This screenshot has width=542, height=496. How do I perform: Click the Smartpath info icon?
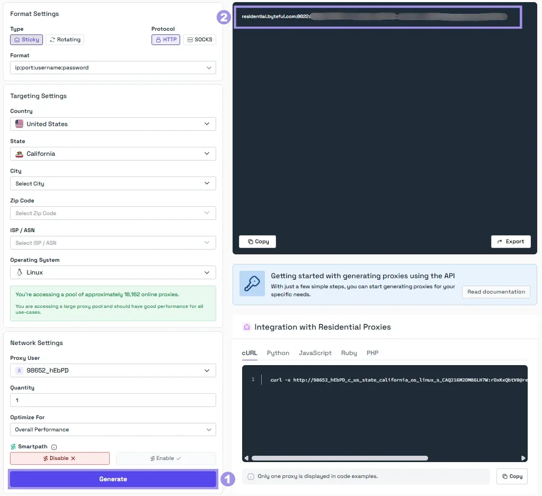(54, 447)
